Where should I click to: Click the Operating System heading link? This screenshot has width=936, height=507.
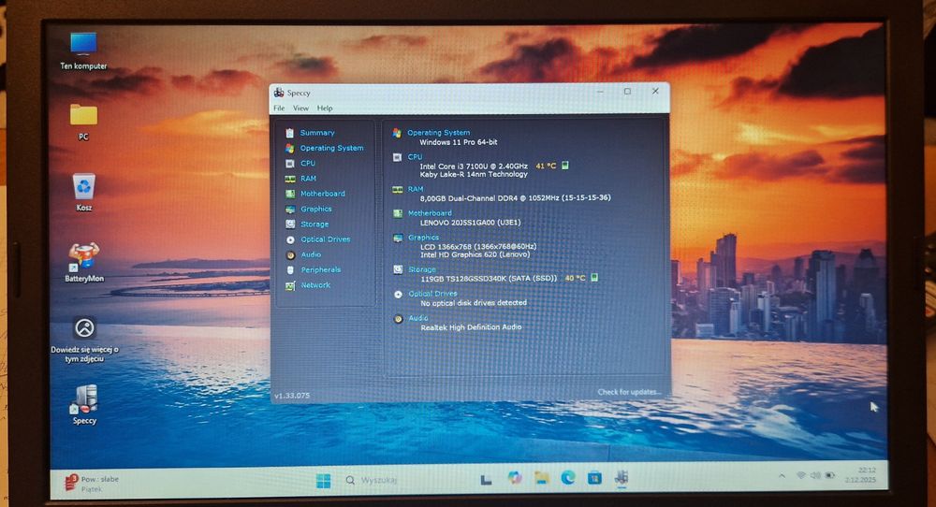click(438, 133)
